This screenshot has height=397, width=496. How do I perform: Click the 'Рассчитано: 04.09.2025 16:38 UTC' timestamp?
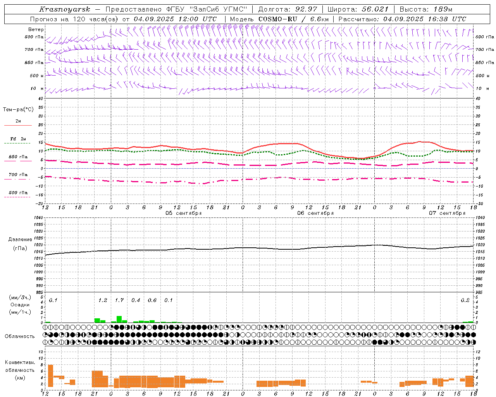point(402,19)
